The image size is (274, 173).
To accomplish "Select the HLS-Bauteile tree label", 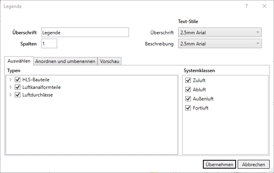I will pyautogui.click(x=36, y=80).
